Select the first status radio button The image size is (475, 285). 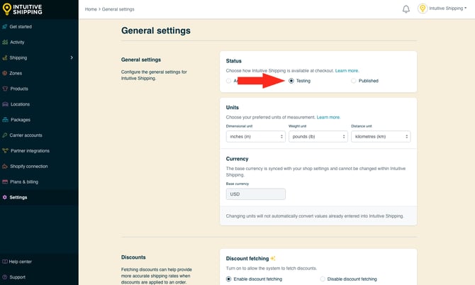click(x=229, y=81)
